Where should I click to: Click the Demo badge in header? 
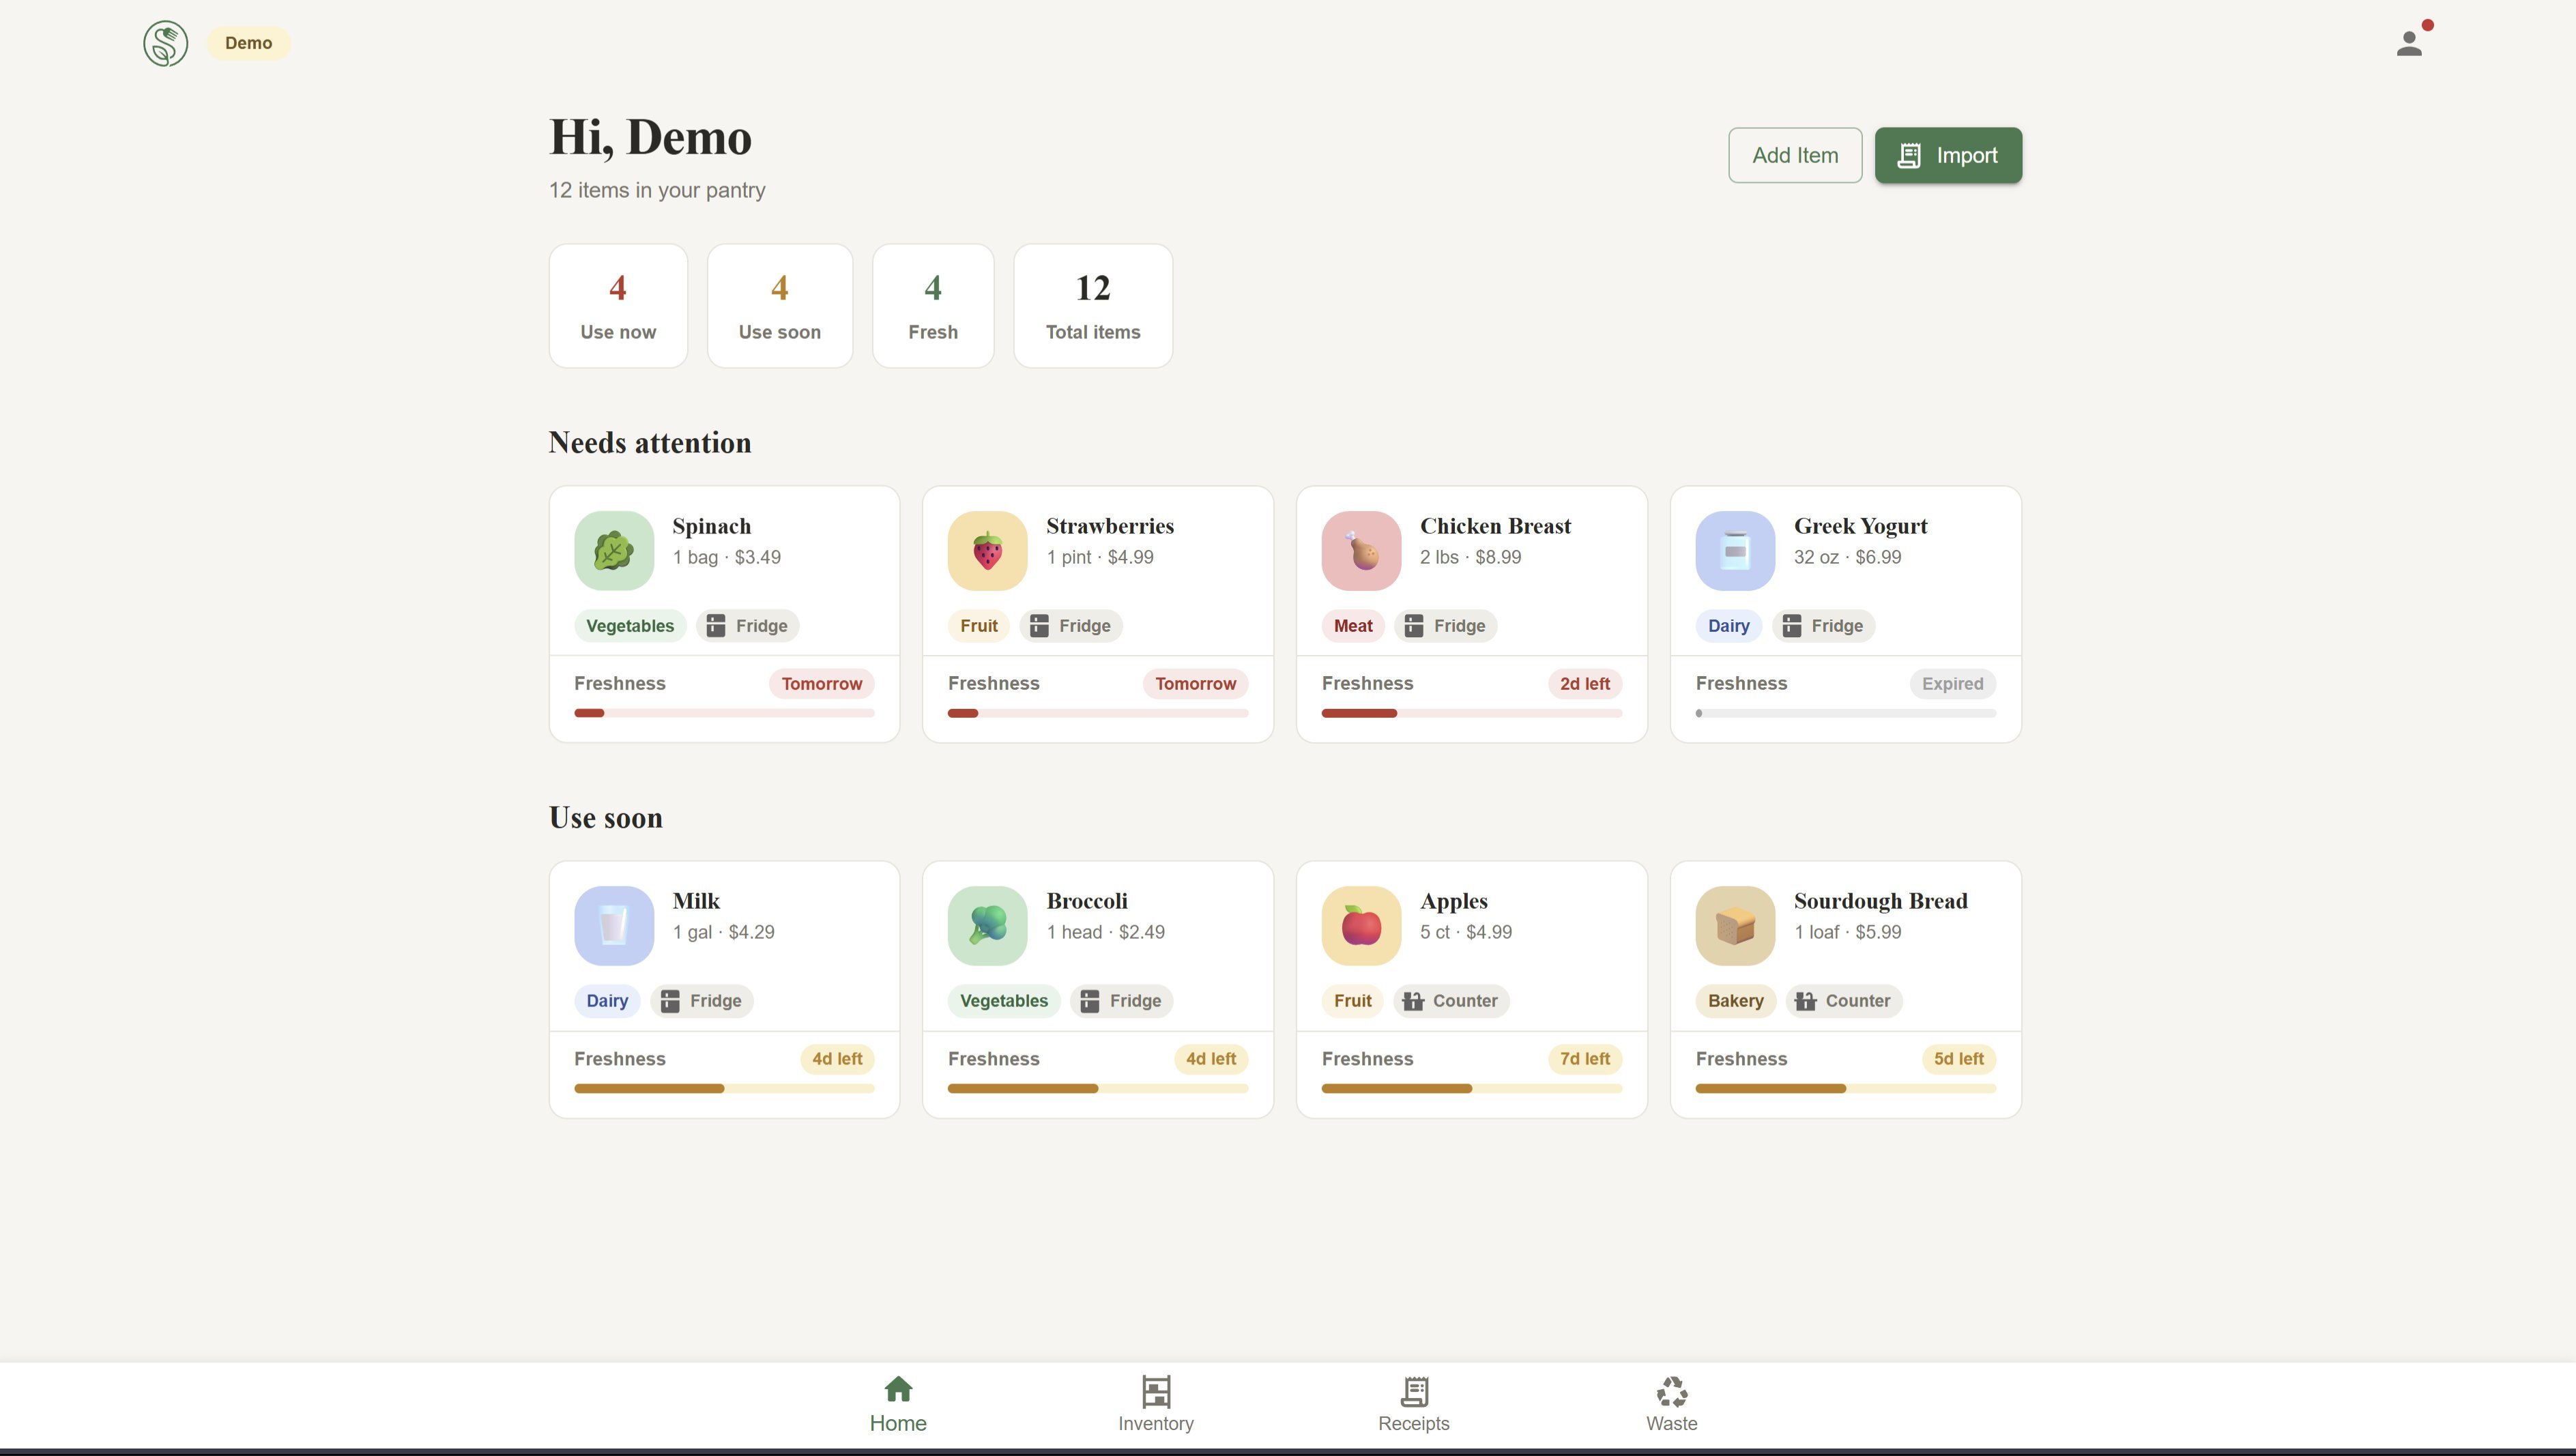tap(248, 43)
